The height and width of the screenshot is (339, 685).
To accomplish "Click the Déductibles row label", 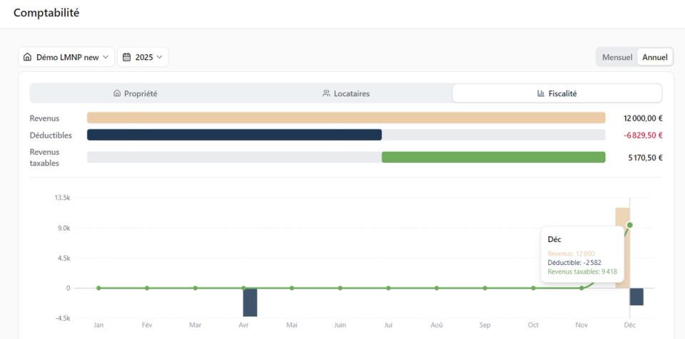I will (51, 135).
